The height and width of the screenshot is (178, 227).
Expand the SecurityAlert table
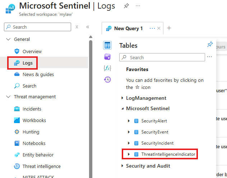point(129,121)
